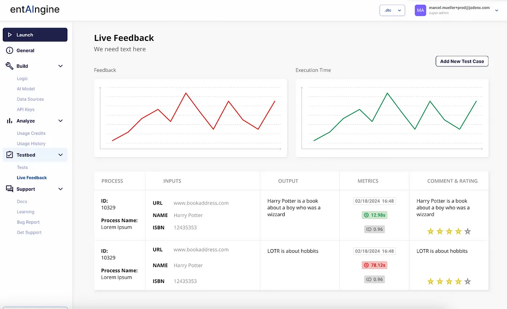Click the 12.98s execution time badge
Viewport: 507px width, 309px height.
[x=374, y=215]
